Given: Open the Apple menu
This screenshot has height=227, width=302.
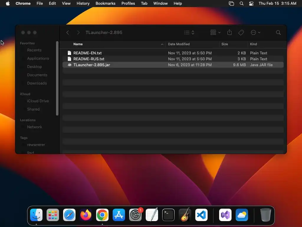Looking at the screenshot, I should 8,4.
